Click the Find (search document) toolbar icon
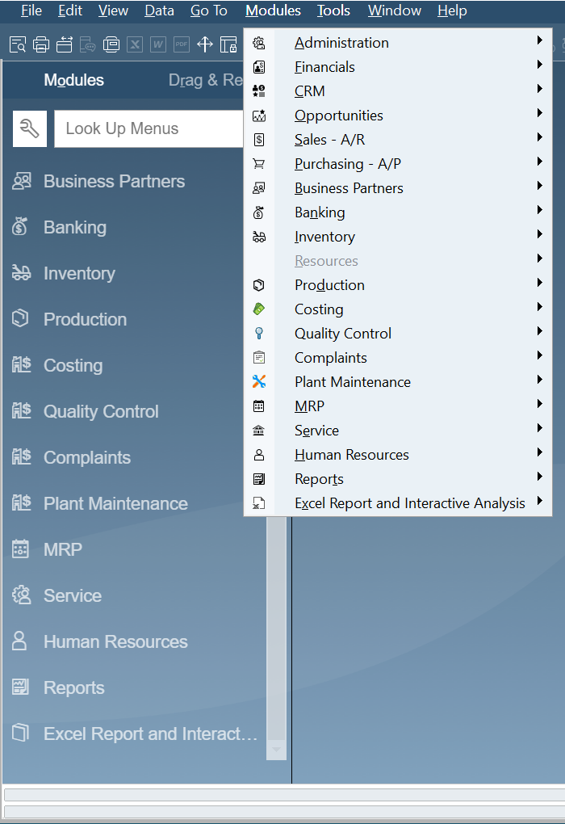The height and width of the screenshot is (824, 565). (17, 45)
